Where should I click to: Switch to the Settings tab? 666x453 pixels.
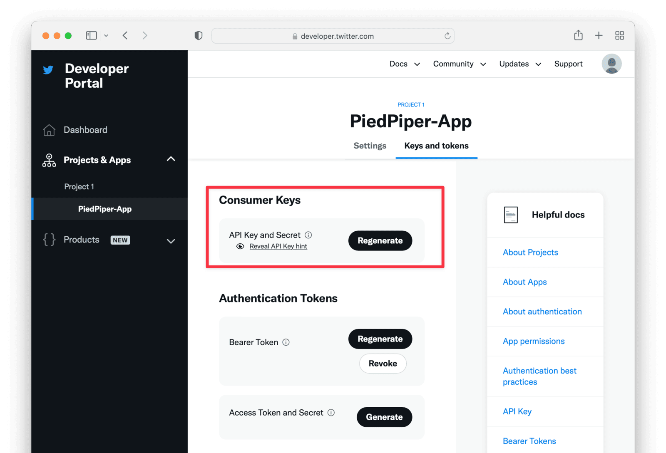370,146
